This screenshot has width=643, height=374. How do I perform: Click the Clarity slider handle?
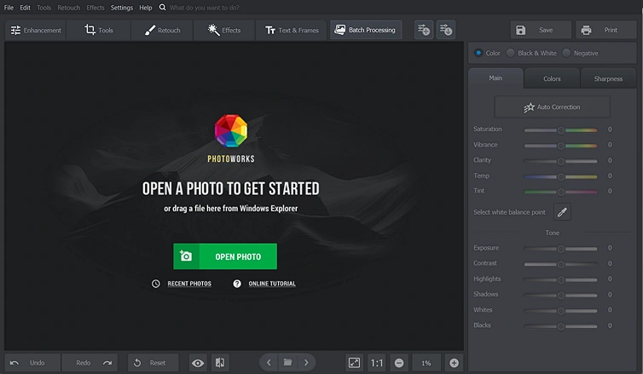[560, 161]
